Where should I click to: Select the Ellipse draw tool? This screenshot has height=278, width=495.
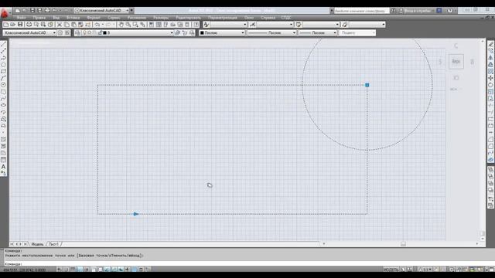tap(3, 105)
